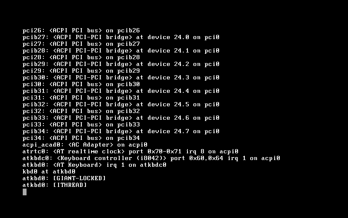Select the pcib28 bridge at device 24.1 line
348x218 pixels.
coord(121,51)
